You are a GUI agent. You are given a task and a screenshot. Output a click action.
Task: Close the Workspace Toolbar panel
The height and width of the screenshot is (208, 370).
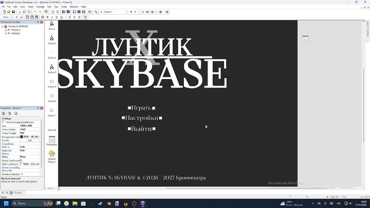[42, 22]
